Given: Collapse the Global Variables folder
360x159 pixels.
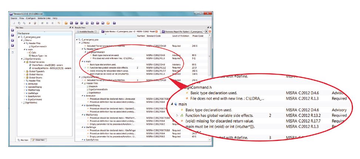Looking at the screenshot, I should [x=24, y=62].
